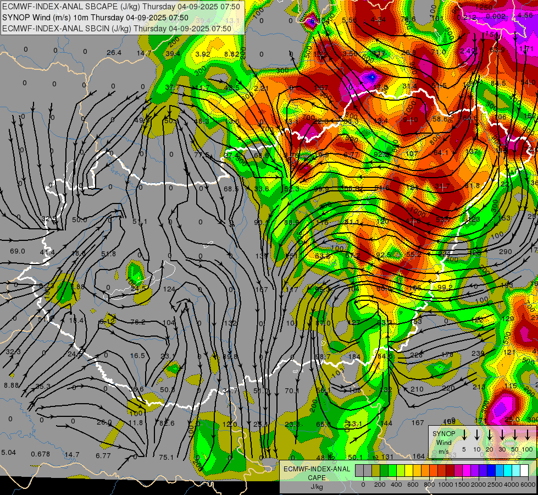Click the 30 m/s wind arrow in SYNOP legend
Screen dimensions: 538x495
point(502,435)
